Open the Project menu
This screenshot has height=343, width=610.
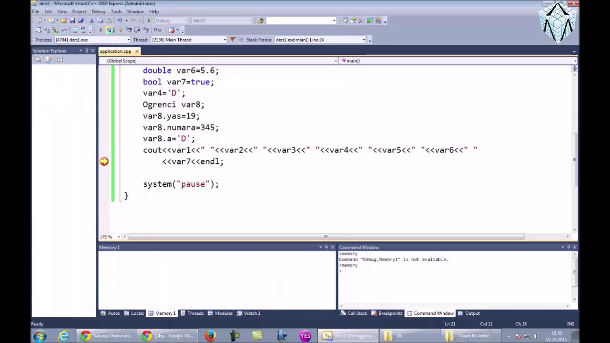coord(79,11)
